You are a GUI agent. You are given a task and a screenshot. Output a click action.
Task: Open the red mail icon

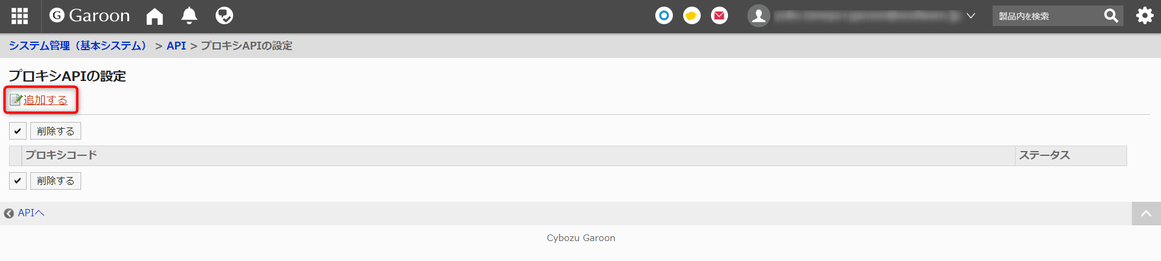(719, 16)
